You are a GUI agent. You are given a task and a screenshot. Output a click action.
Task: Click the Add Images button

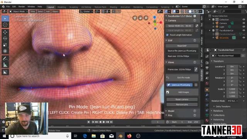pyautogui.click(x=182, y=92)
